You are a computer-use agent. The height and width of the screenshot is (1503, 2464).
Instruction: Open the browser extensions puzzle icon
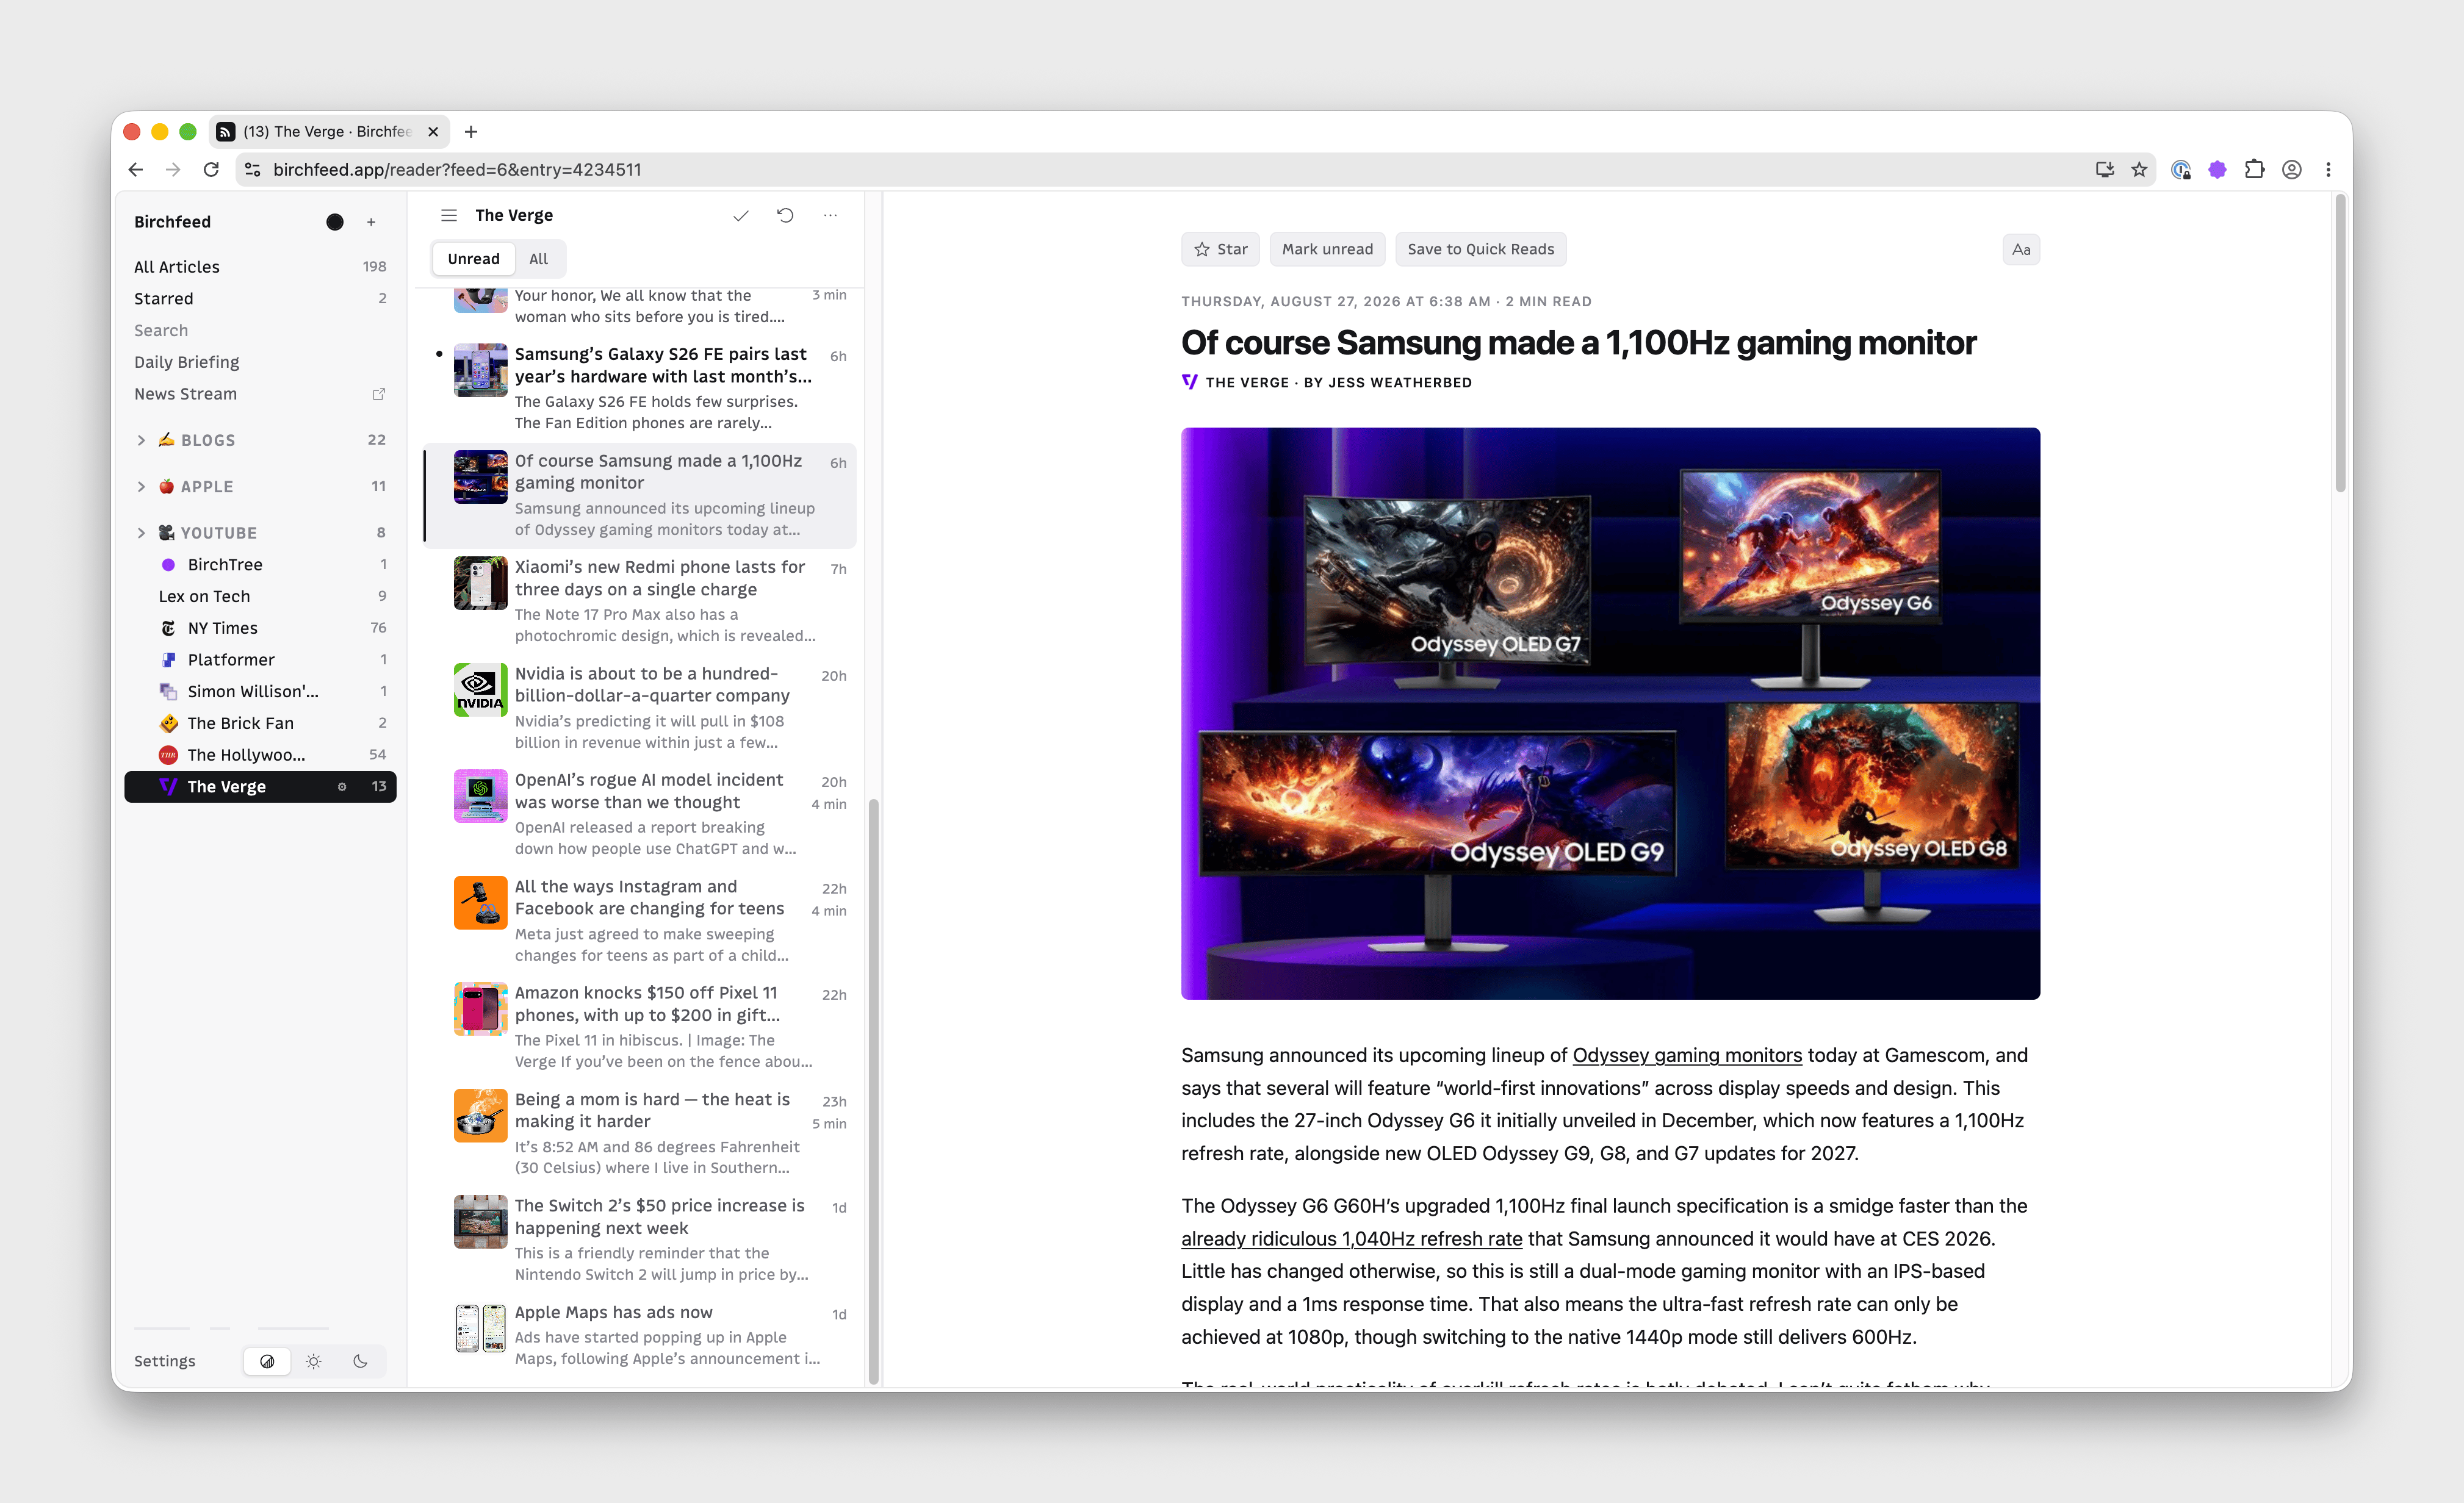tap(2254, 170)
